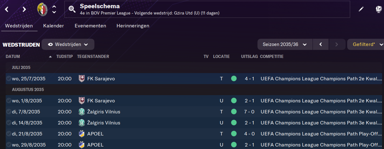
Task: Open the Evenementen tab
Action: (90, 26)
